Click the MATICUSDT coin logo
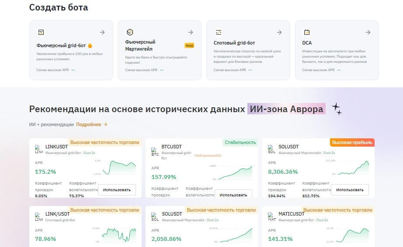 [272, 216]
